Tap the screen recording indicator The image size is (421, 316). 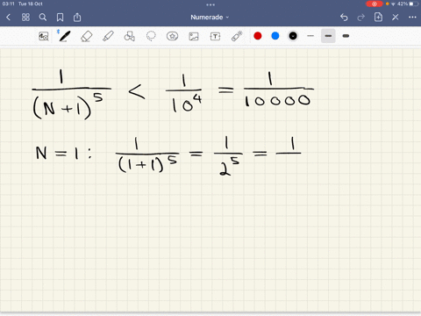tap(375, 4)
